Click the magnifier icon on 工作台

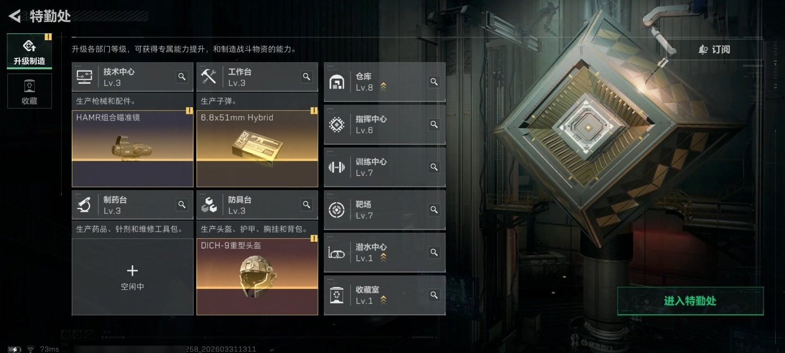pos(307,76)
